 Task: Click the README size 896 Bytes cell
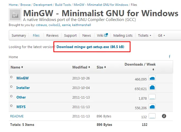104,116
